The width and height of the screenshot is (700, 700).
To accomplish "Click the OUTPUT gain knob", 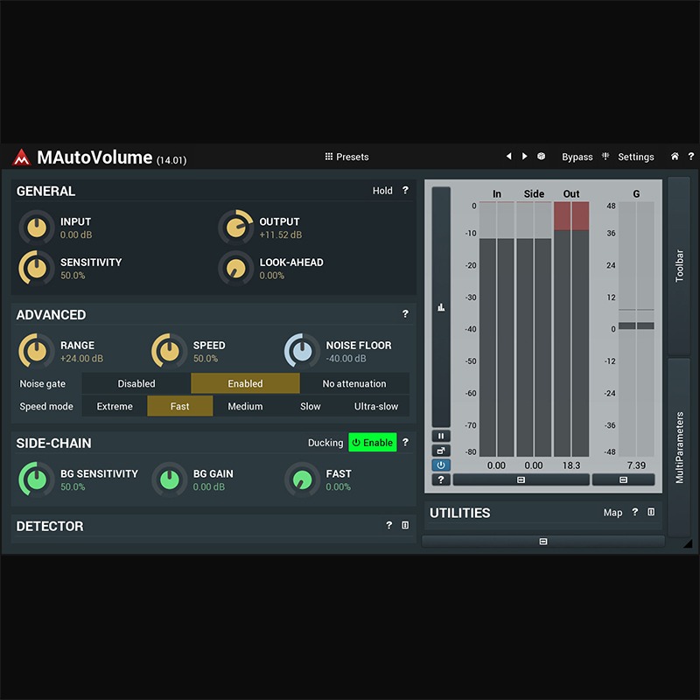I will pos(235,227).
